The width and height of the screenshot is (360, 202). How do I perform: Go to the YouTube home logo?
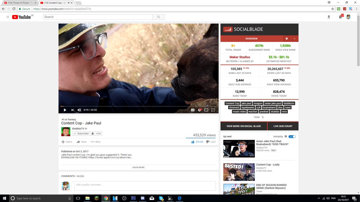[x=22, y=17]
